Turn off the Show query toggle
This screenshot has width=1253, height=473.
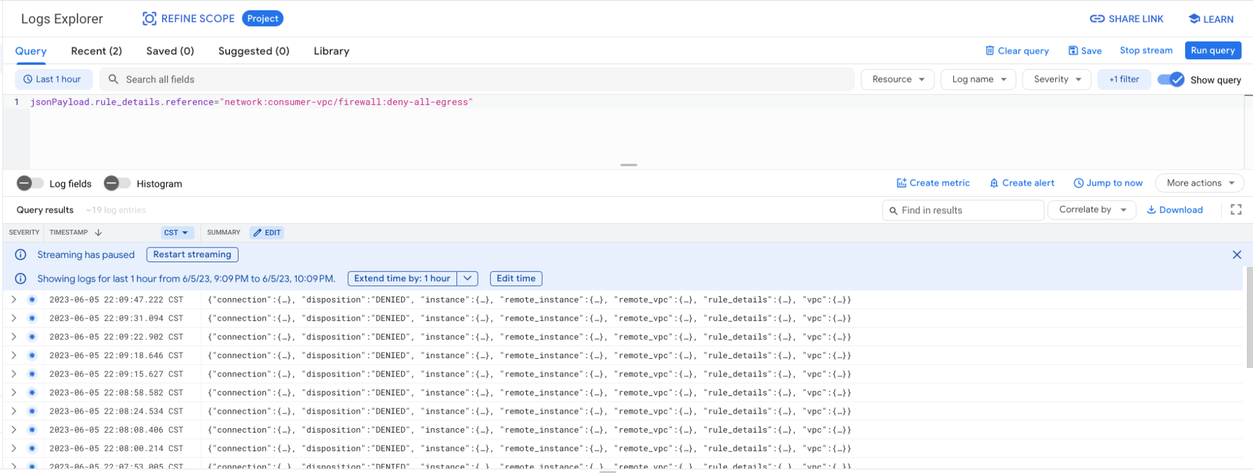(x=1171, y=79)
